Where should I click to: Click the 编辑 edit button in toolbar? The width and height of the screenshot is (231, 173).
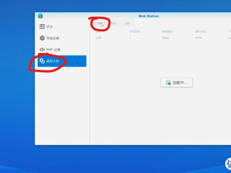[x=114, y=23]
